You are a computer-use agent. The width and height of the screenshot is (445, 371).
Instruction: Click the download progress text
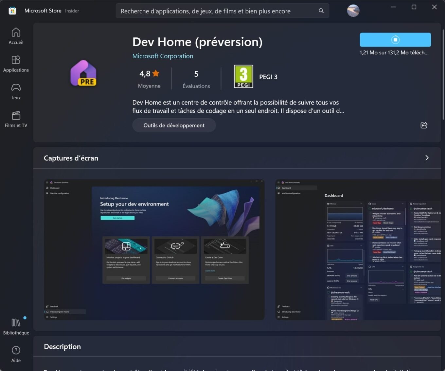coord(394,52)
